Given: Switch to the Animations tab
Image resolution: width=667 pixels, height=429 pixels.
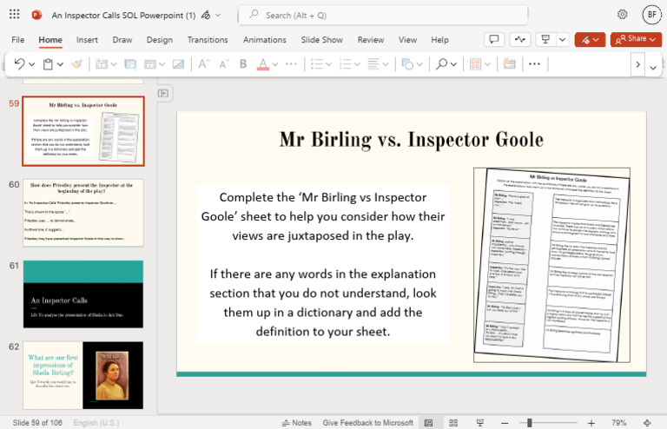Looking at the screenshot, I should click(x=265, y=40).
